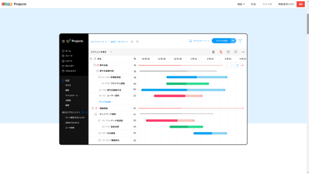Open 開発者向けAPI in the page header
309x174 pixels.
click(x=286, y=4)
